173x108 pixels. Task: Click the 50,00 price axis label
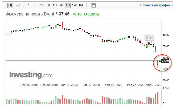166,46
